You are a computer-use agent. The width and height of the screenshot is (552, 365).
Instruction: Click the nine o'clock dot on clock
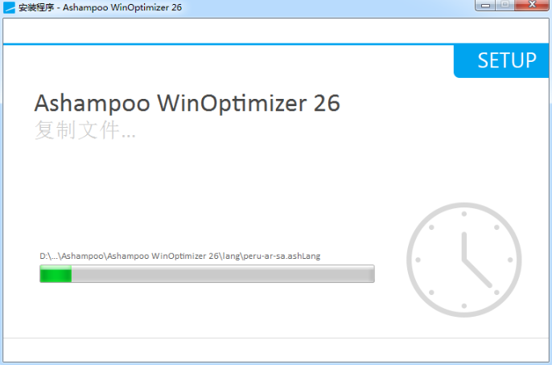click(418, 260)
